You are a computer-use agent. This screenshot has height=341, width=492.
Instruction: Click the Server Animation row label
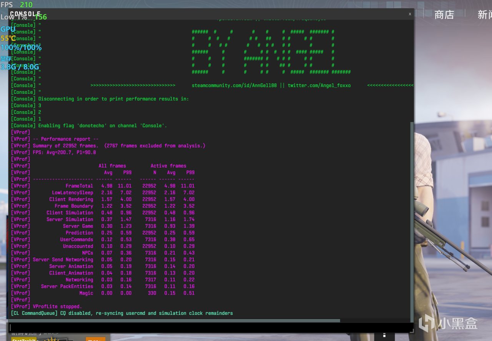tap(71, 266)
